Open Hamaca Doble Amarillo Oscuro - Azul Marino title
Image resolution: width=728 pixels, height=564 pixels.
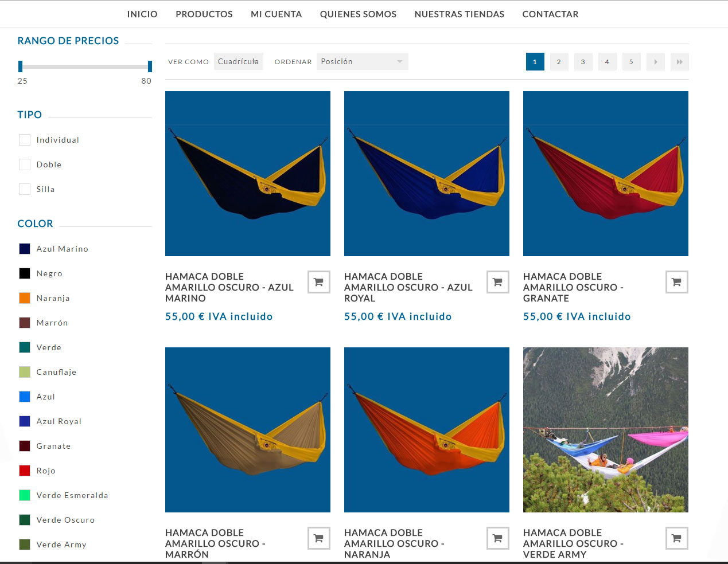(x=229, y=287)
